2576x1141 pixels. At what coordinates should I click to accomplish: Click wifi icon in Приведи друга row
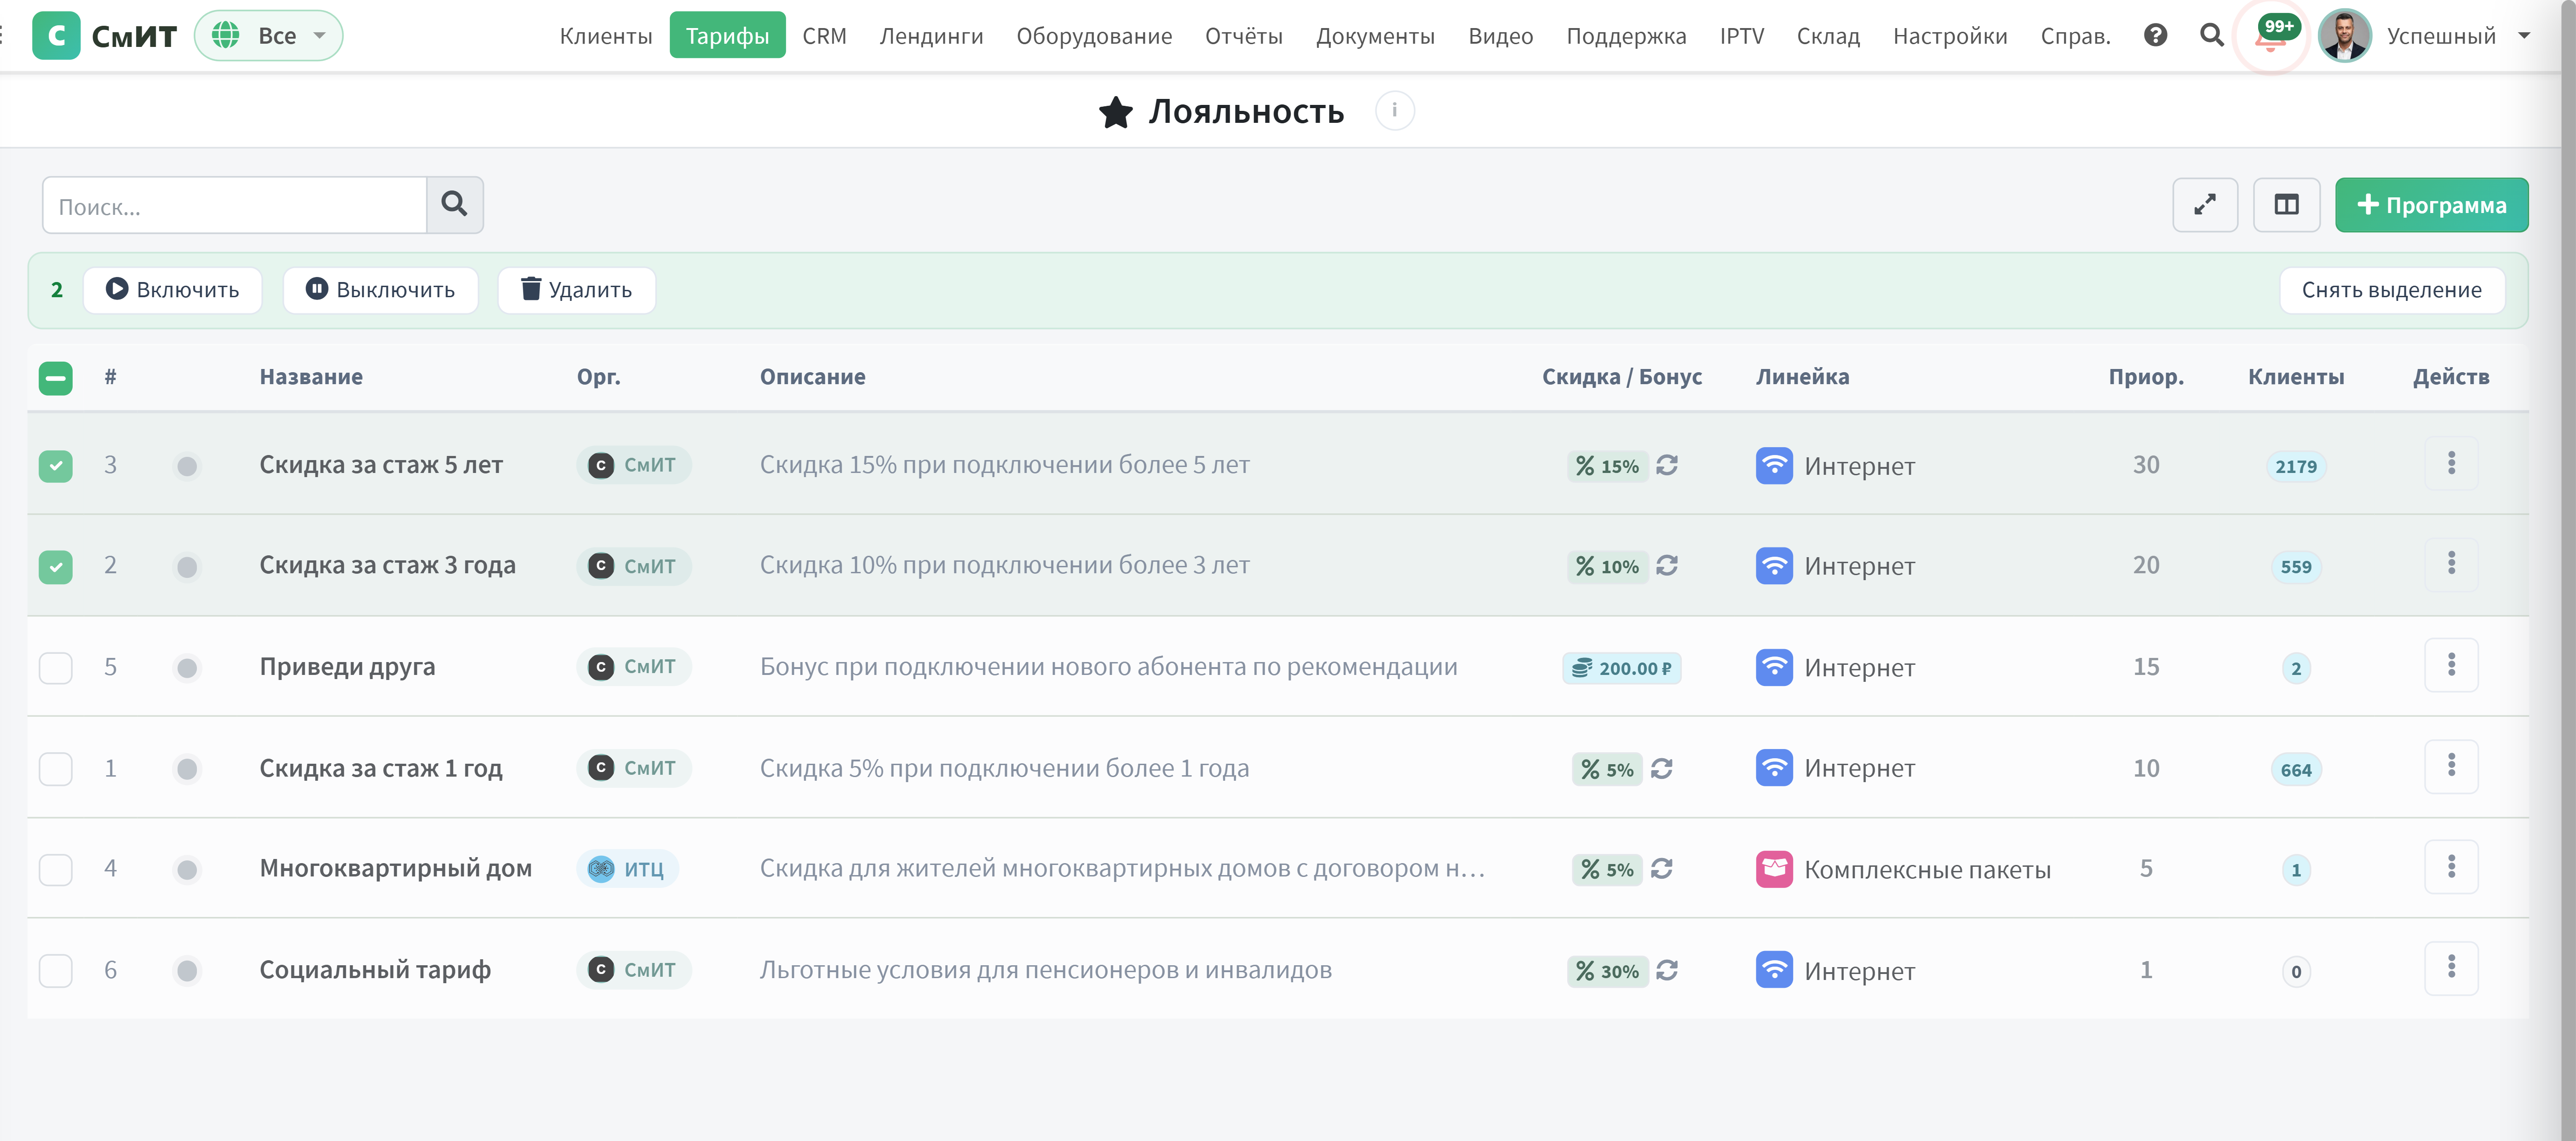coord(1774,667)
